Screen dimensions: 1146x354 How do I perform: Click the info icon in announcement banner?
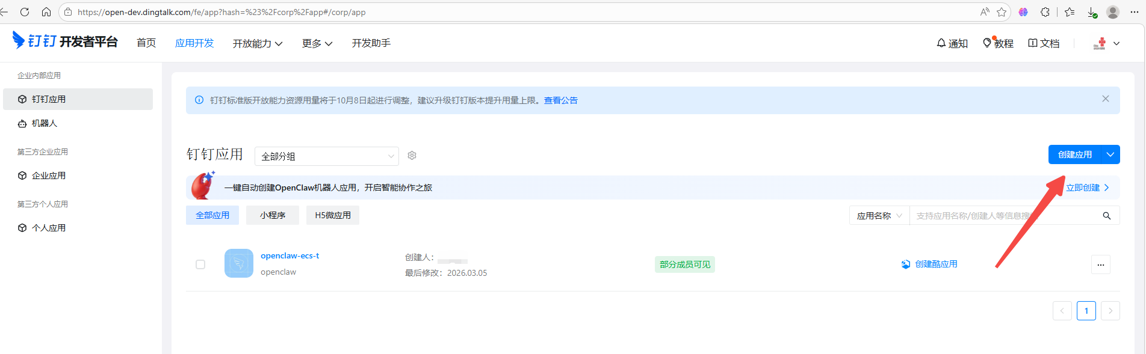point(199,100)
